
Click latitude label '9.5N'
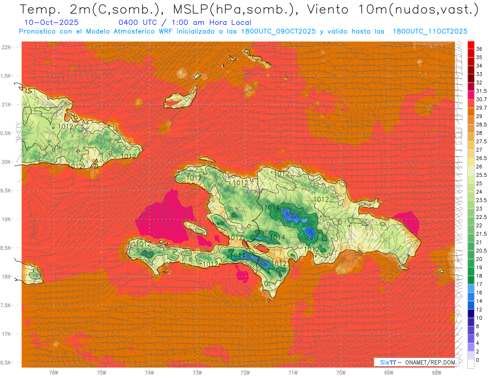tap(5, 190)
